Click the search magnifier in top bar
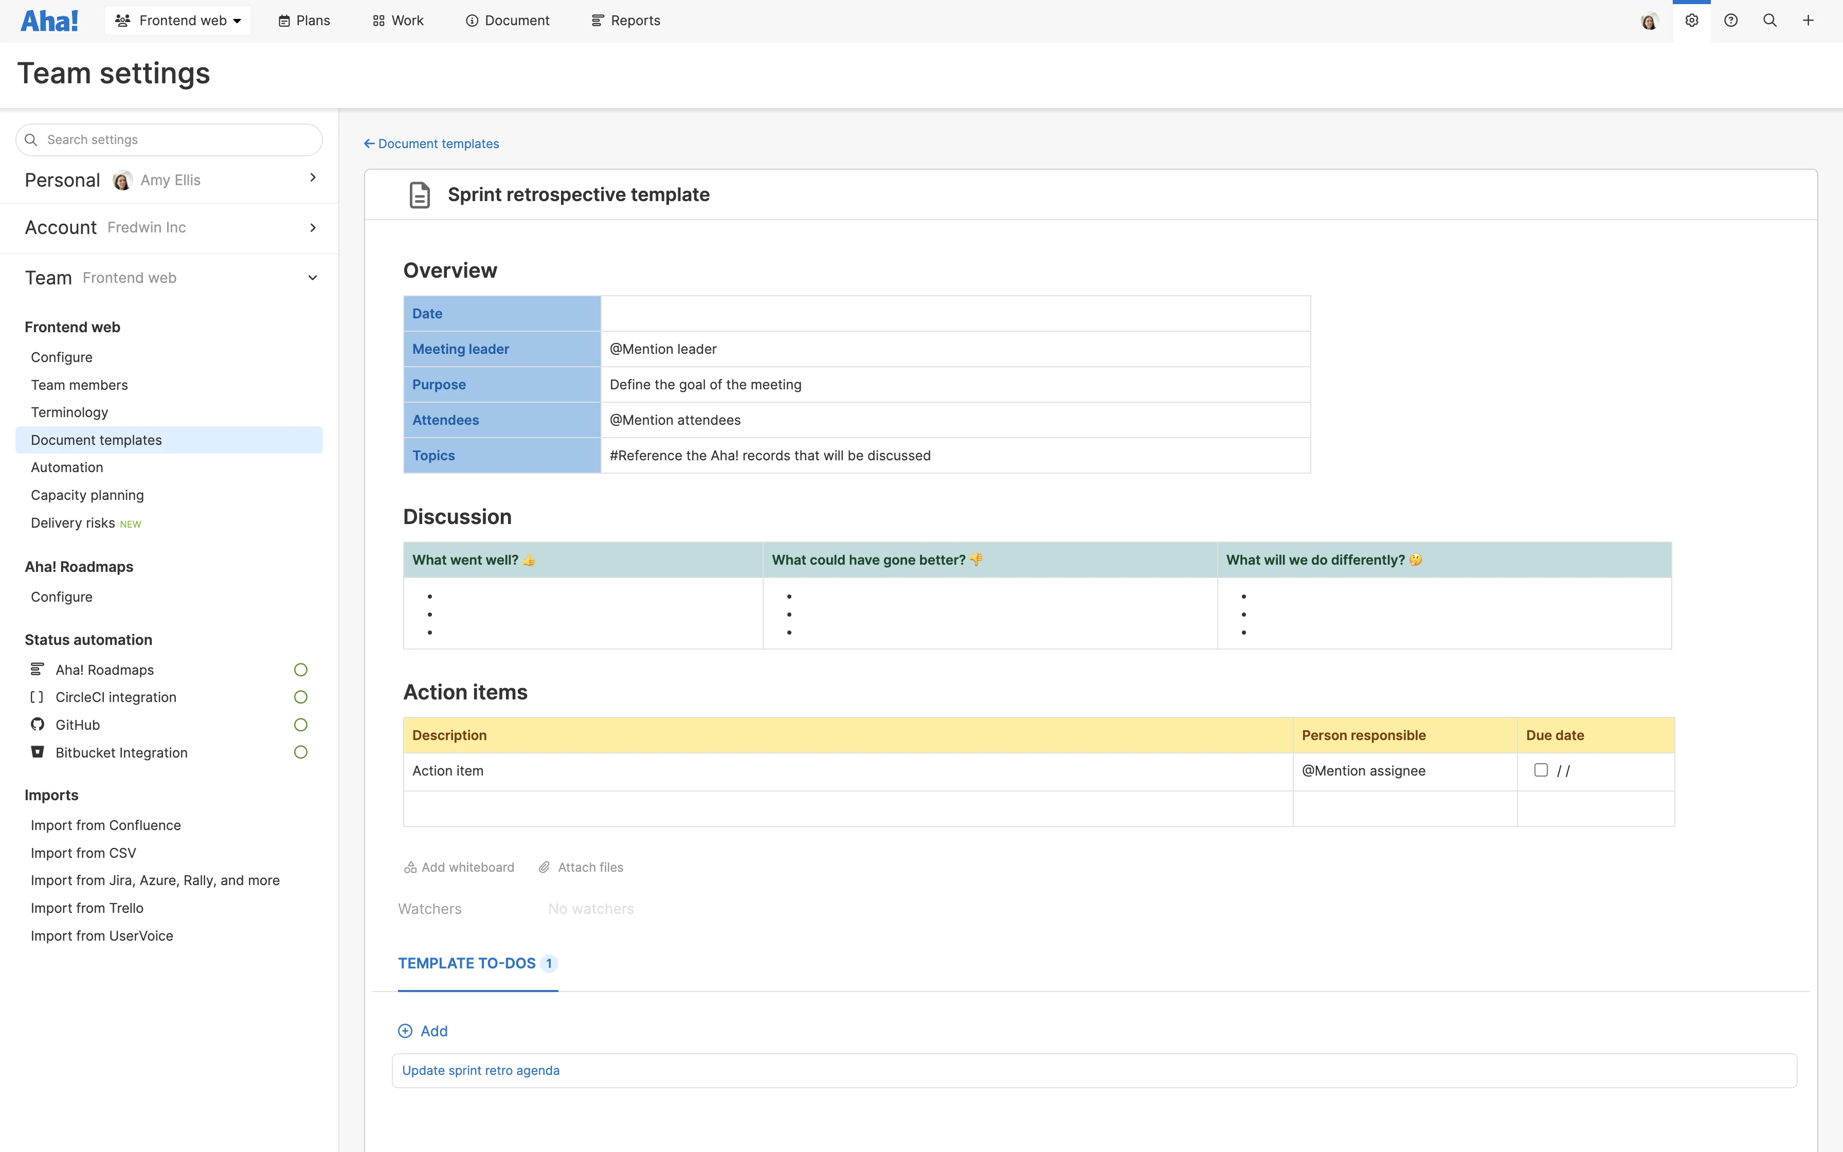This screenshot has width=1843, height=1152. pos(1770,21)
